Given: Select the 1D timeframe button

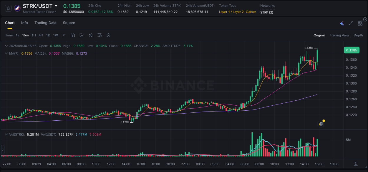Looking at the screenshot, I should pos(48,35).
